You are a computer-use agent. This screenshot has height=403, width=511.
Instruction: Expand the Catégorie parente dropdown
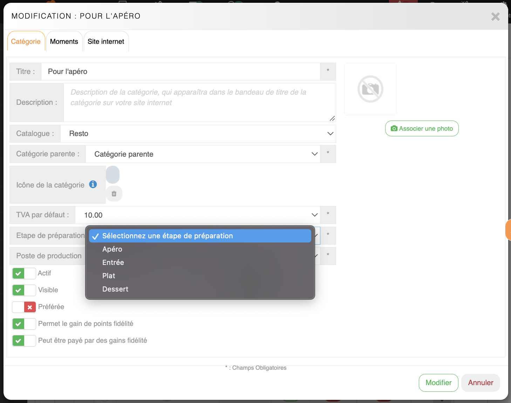(203, 154)
